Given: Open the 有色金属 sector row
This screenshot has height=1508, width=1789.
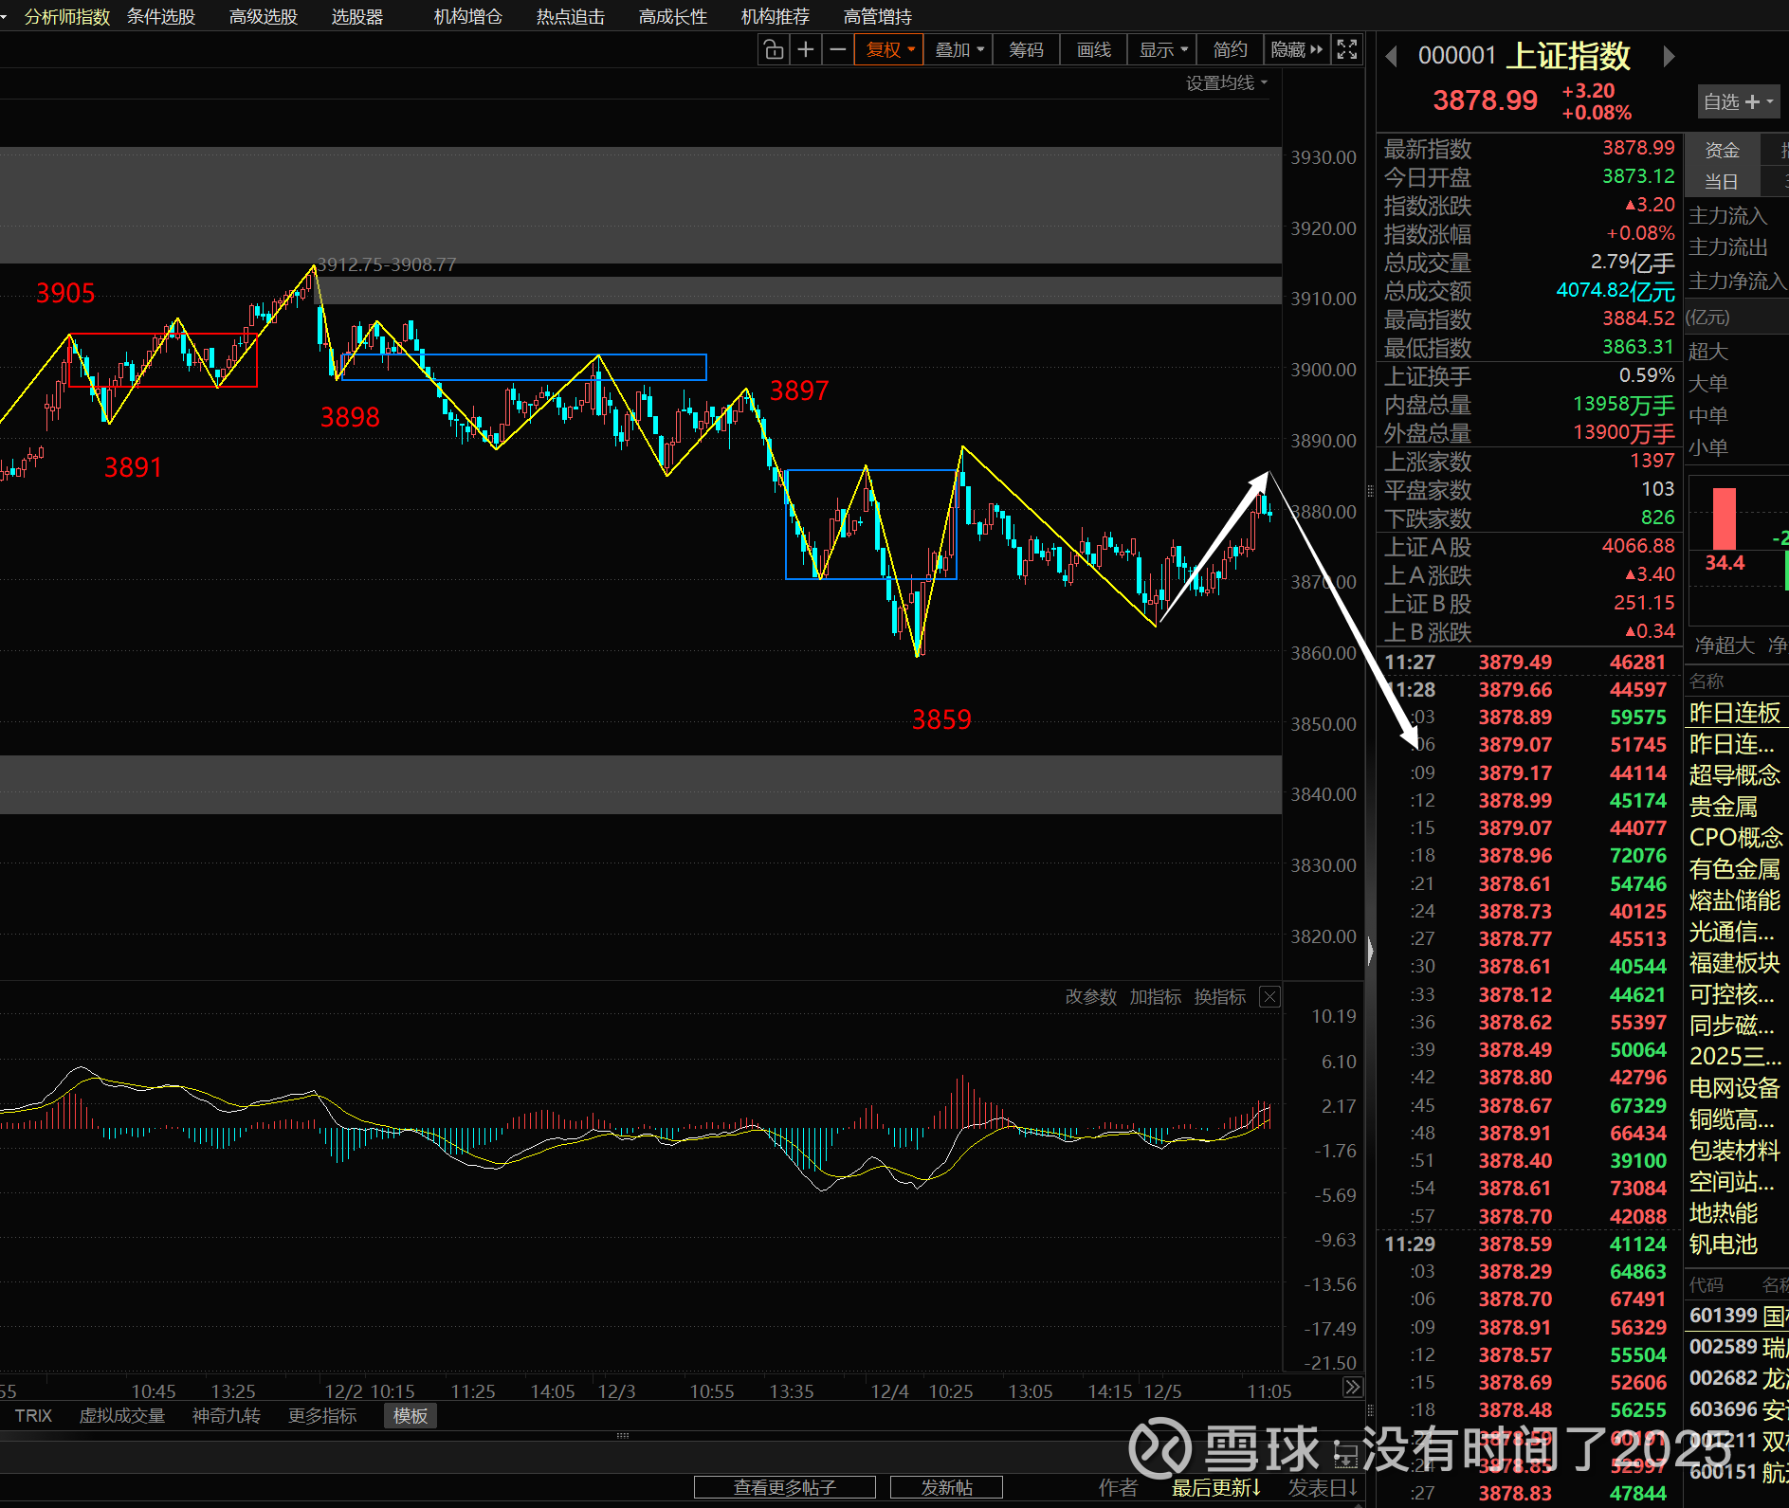Looking at the screenshot, I should 1736,868.
